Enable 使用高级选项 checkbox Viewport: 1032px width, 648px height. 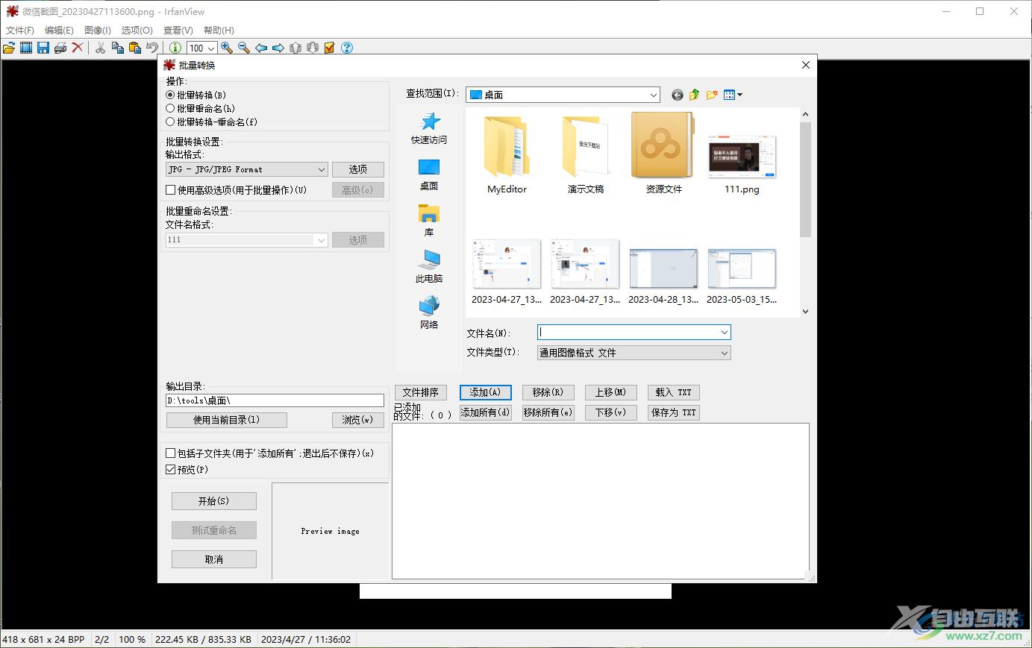pos(170,190)
